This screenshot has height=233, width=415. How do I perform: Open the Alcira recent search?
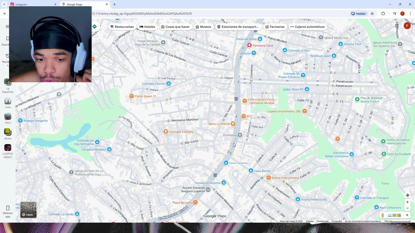pyautogui.click(x=8, y=134)
